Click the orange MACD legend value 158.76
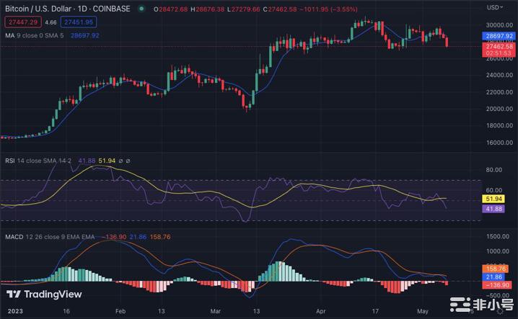The width and height of the screenshot is (518, 319). tap(160, 237)
